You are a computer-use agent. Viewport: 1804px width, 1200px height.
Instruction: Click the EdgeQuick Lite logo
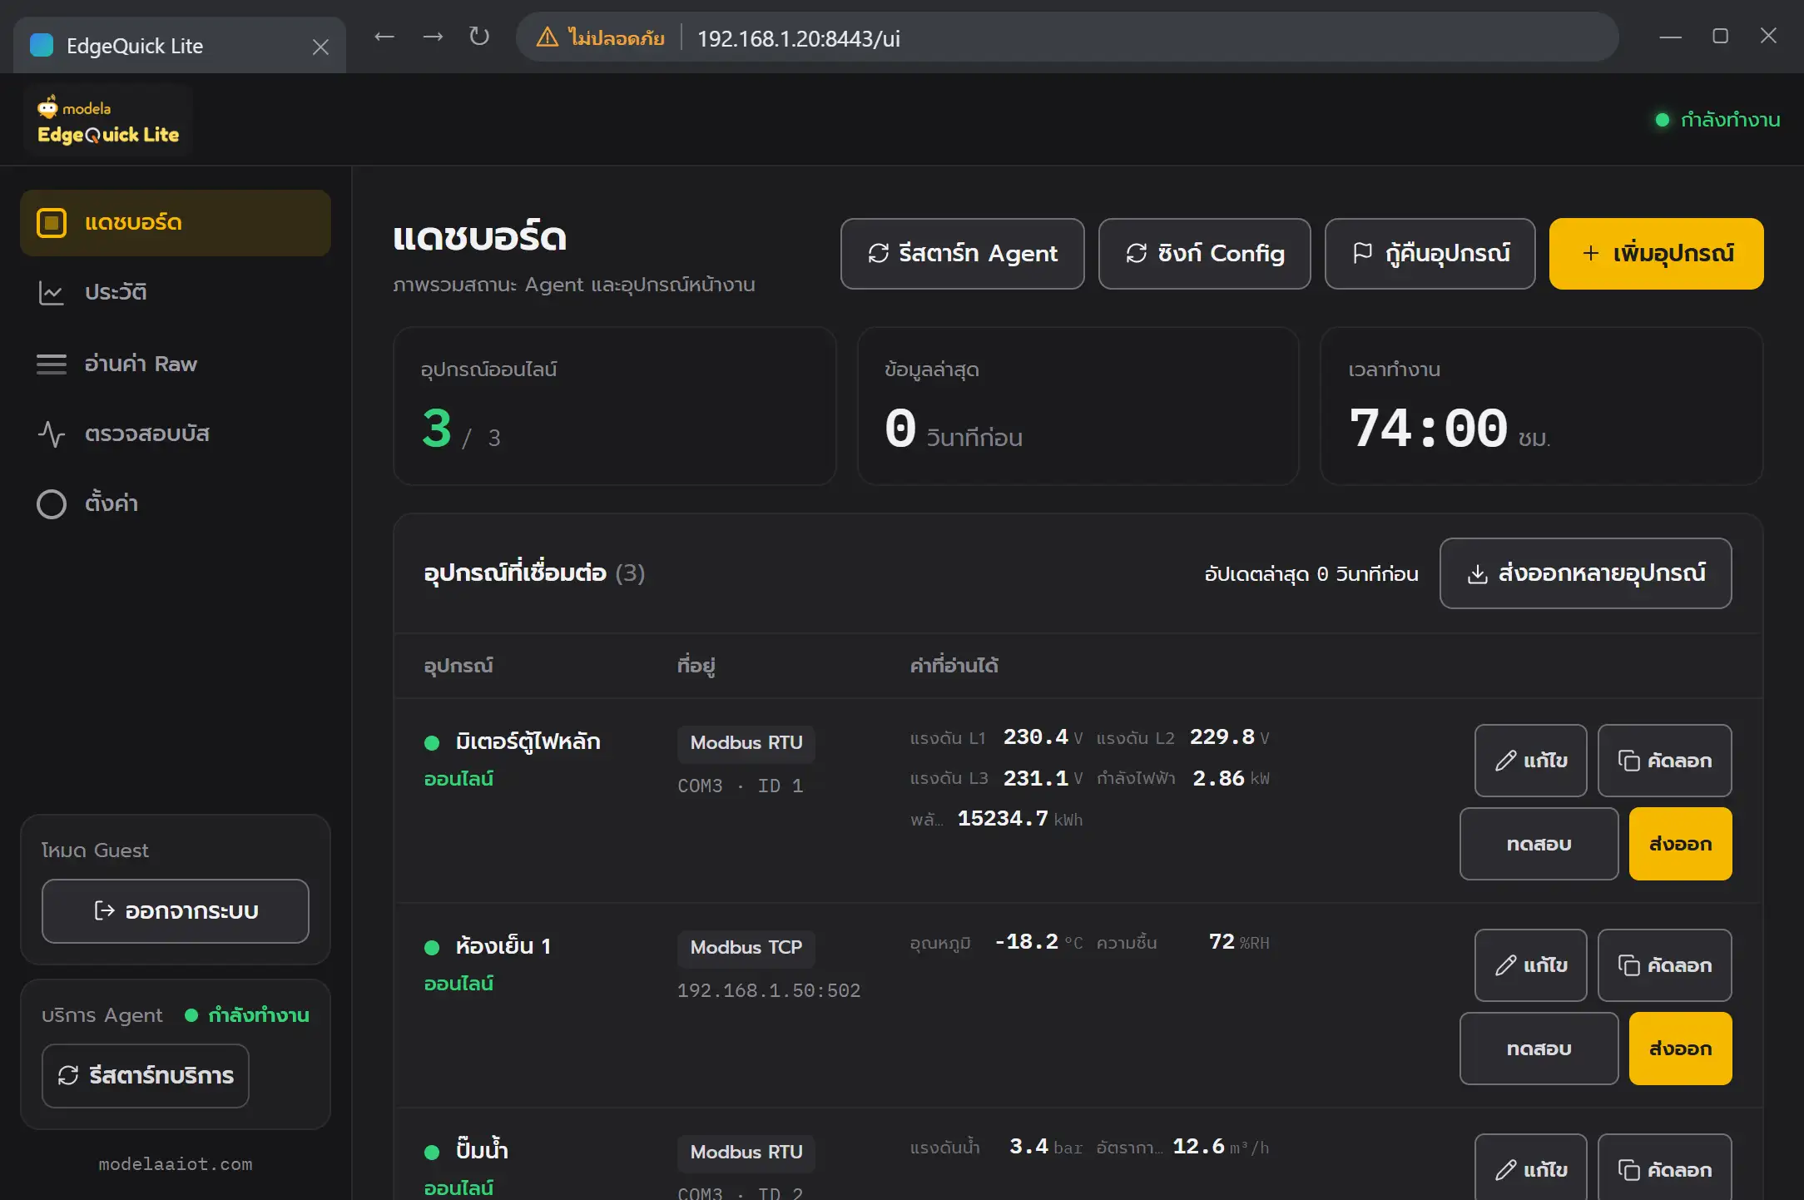pos(108,121)
